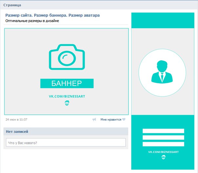198x173 pixels.
Task: Open the Страница header tab
Action: (12, 5)
